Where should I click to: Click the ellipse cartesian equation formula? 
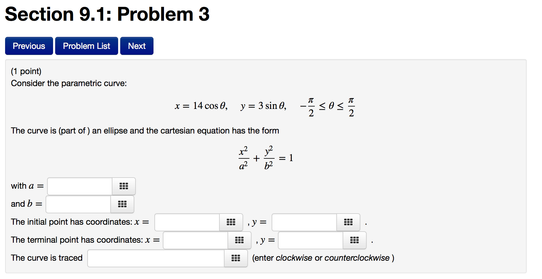[266, 158]
